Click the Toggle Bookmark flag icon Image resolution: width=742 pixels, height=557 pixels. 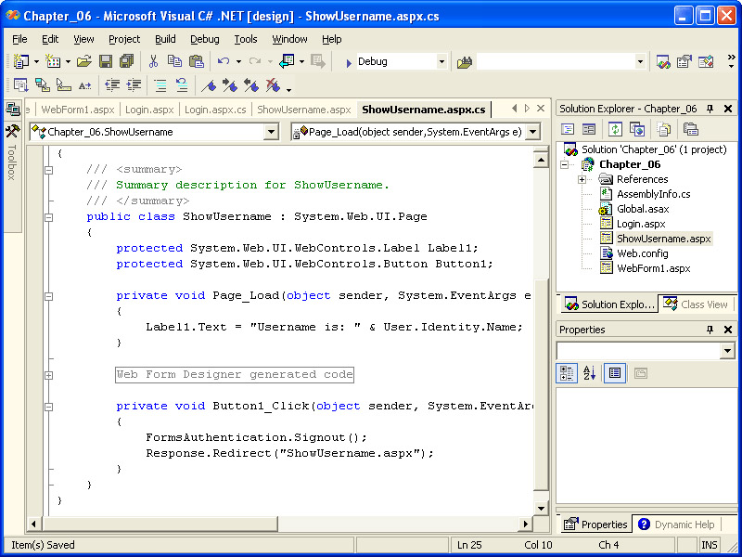pyautogui.click(x=209, y=85)
